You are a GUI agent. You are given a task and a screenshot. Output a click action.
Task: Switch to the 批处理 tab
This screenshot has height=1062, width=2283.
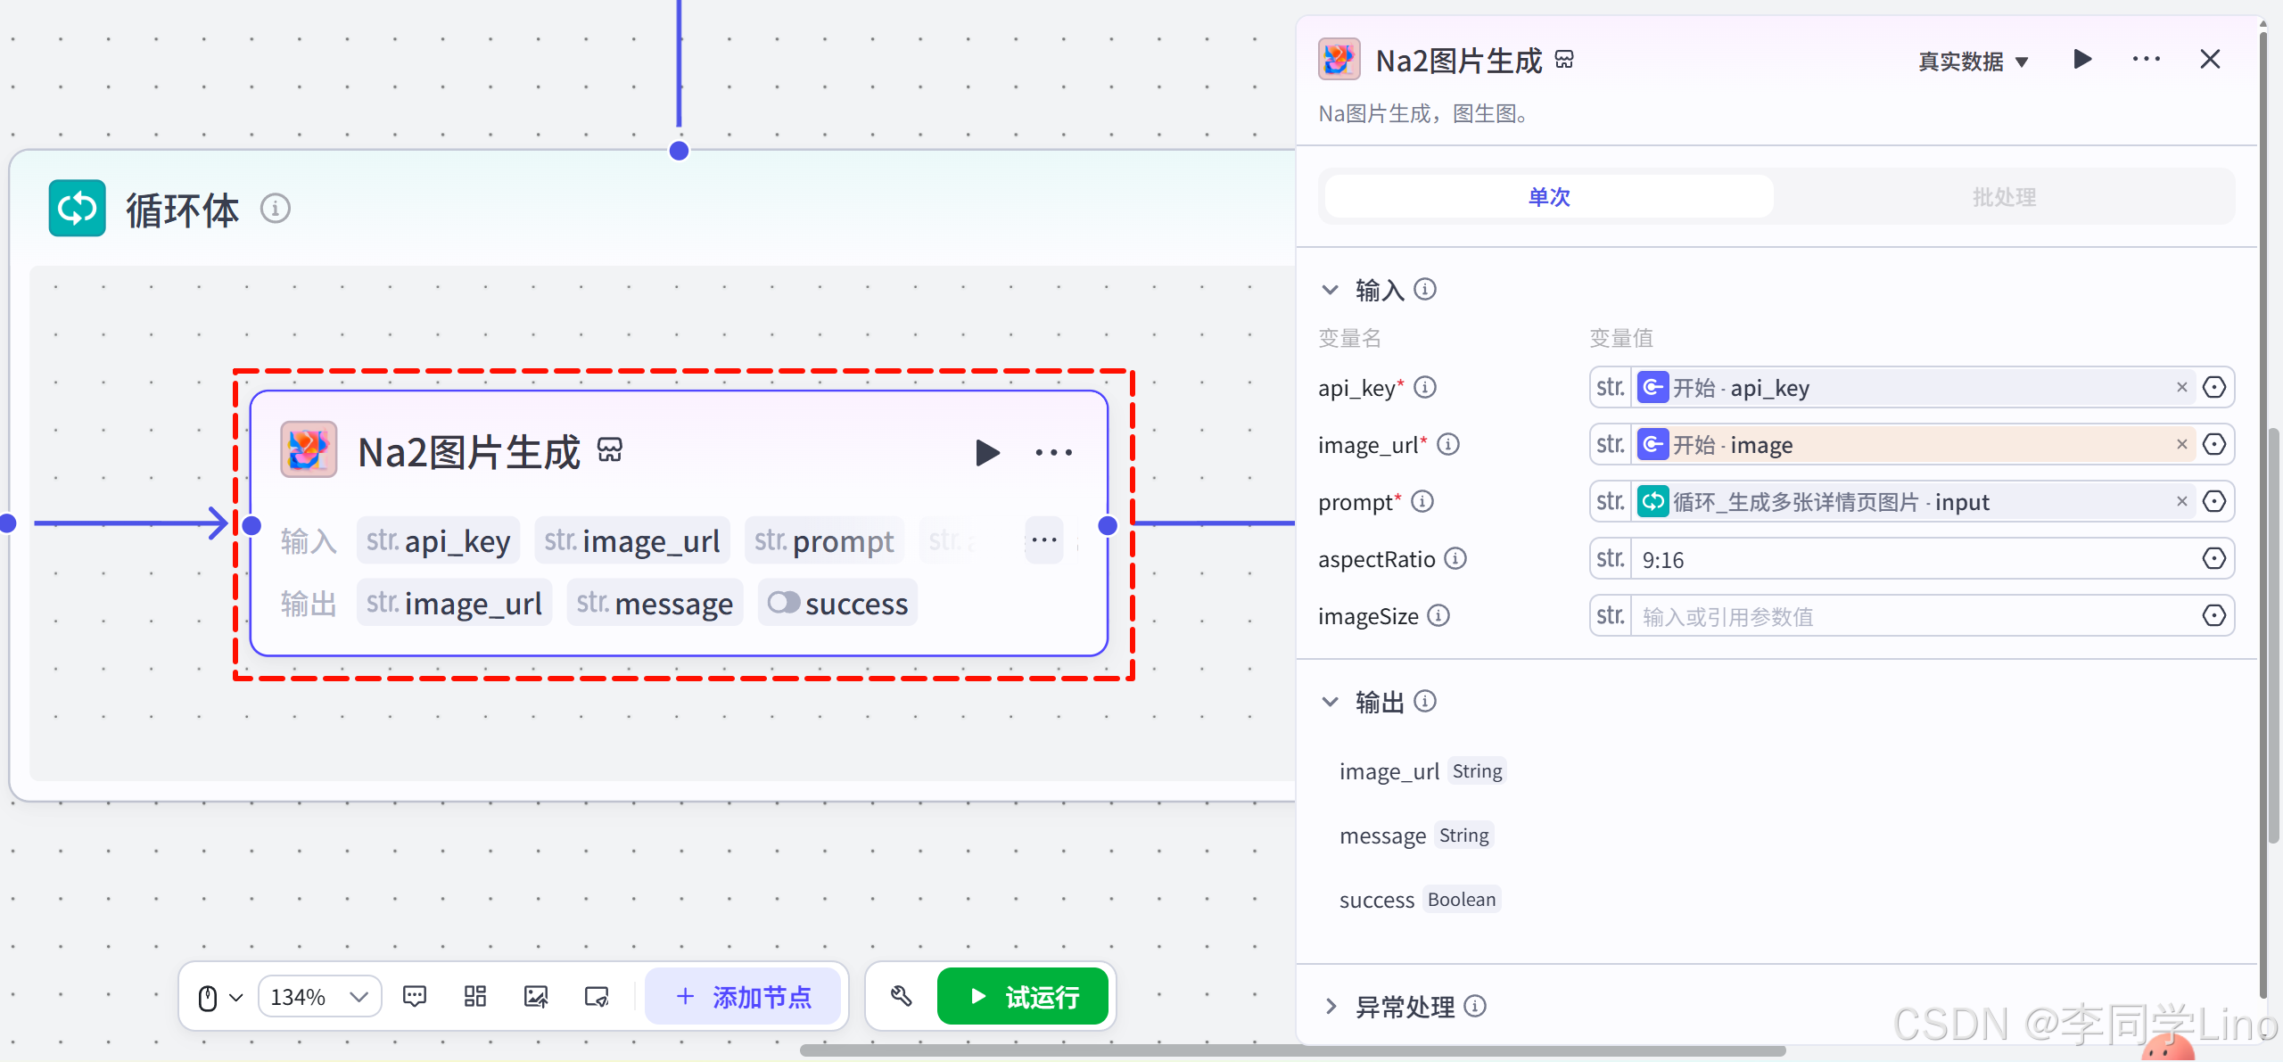tap(2003, 197)
